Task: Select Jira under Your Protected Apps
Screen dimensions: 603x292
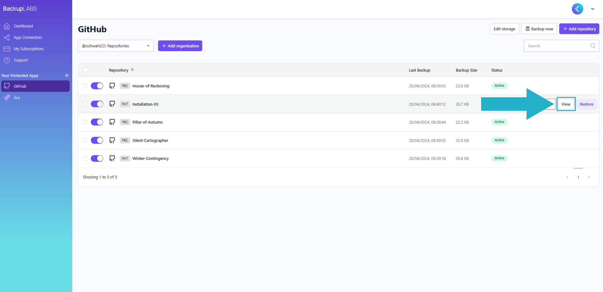Action: point(35,98)
